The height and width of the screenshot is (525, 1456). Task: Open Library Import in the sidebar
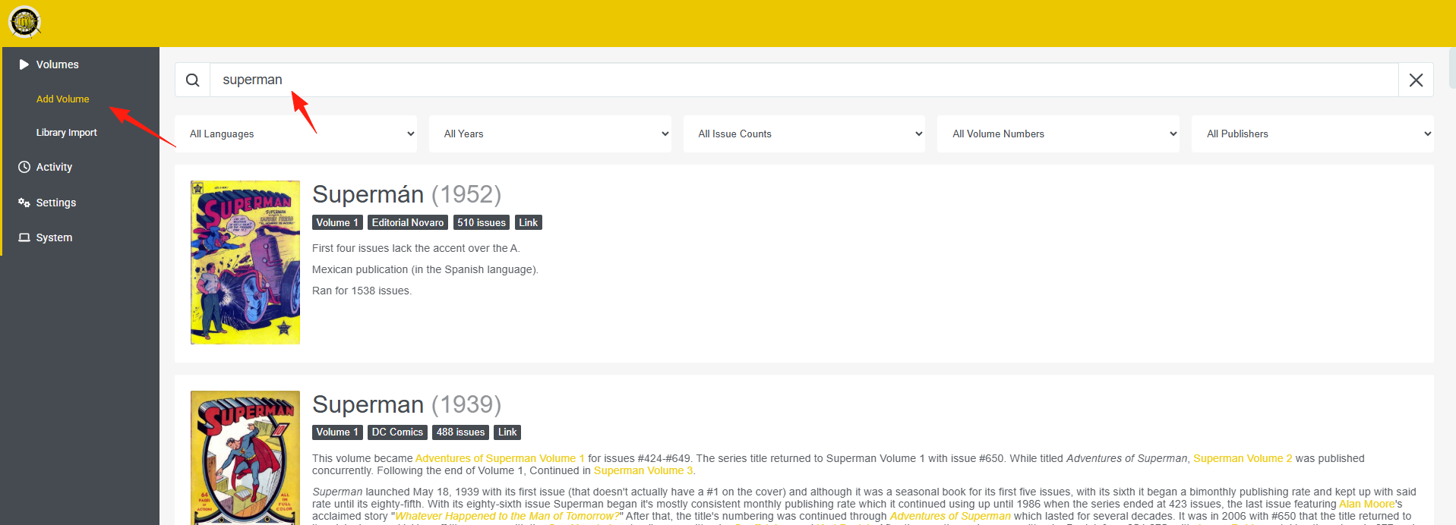coord(67,132)
